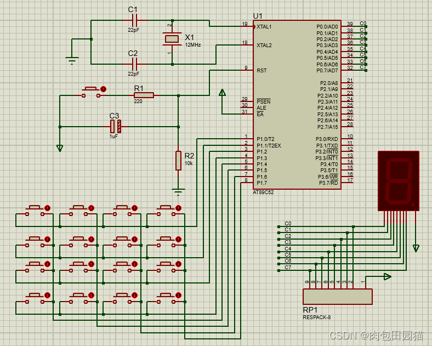Select the RP1 resistor pack body

pyautogui.click(x=338, y=297)
